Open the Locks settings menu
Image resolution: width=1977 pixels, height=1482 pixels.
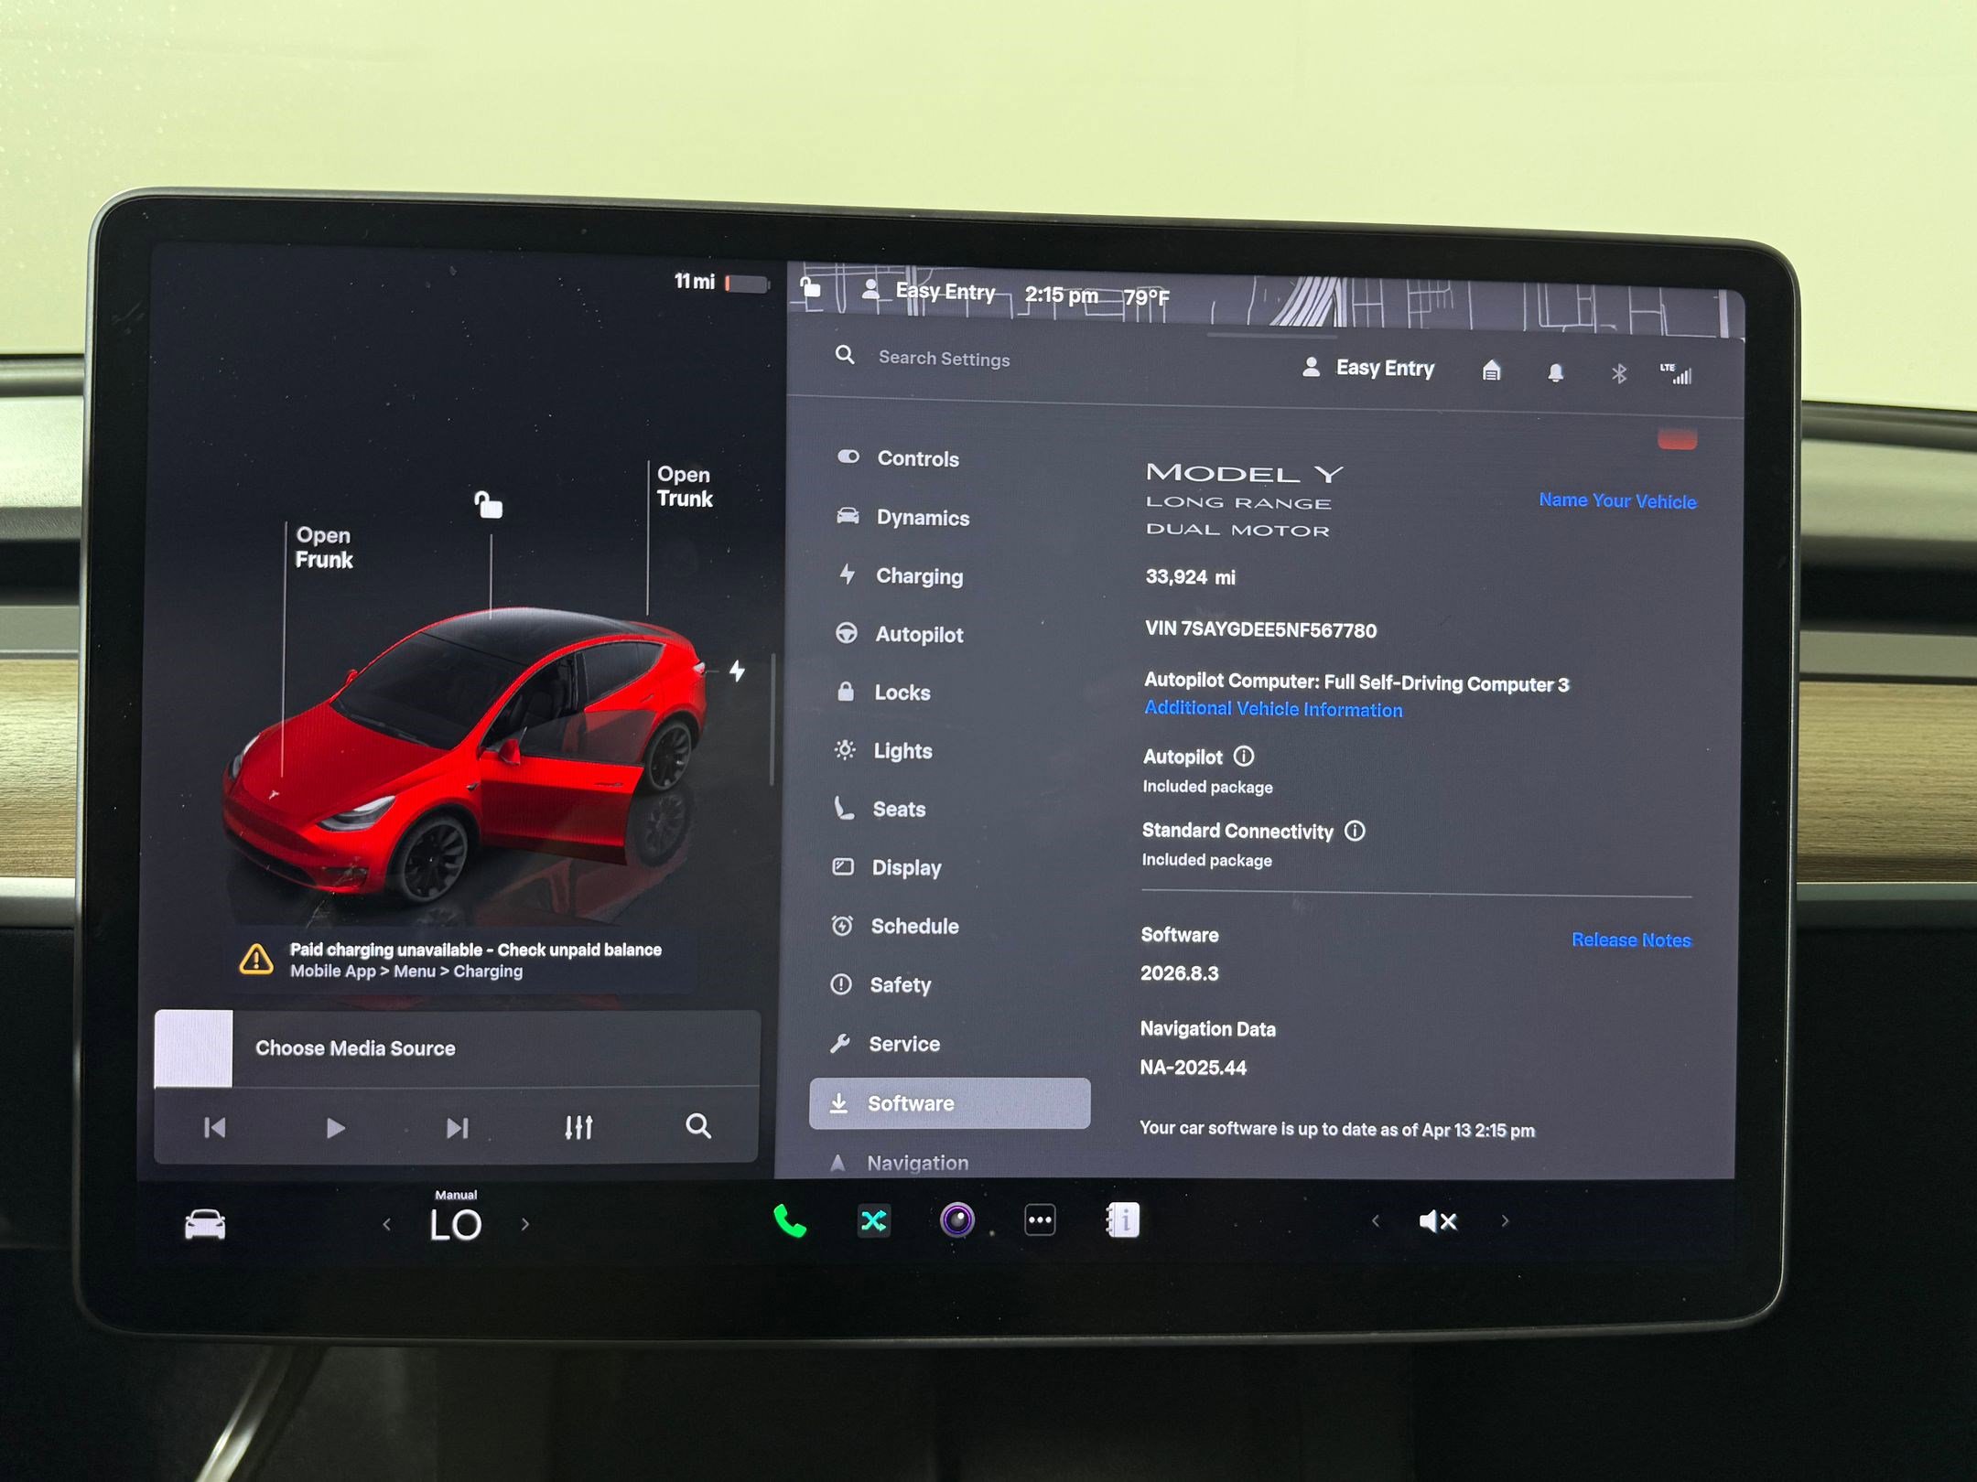pyautogui.click(x=883, y=693)
